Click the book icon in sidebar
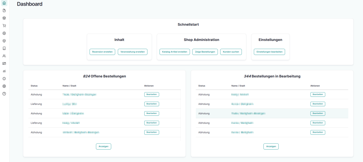363x162 pixels. coord(4,48)
